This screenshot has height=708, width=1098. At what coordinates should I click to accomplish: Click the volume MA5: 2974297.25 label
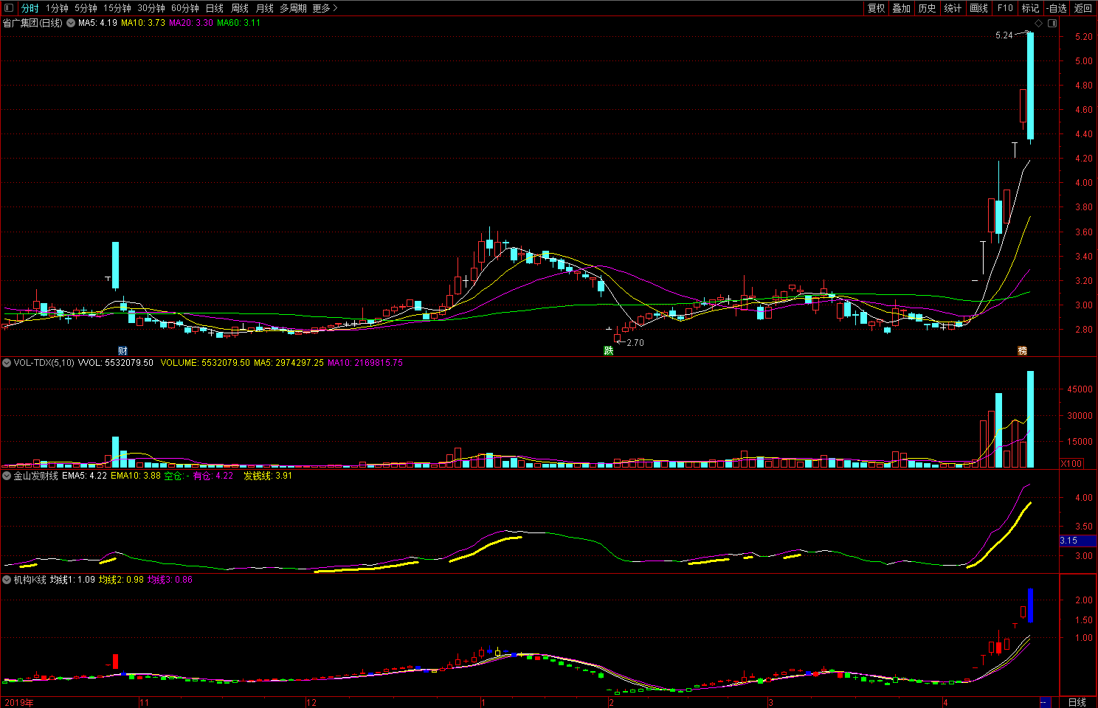click(x=289, y=363)
